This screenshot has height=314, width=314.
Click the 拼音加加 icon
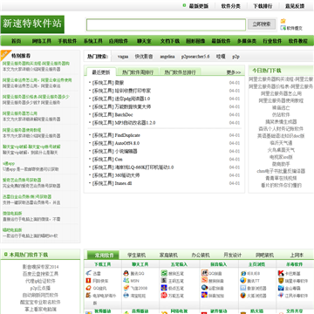[x=204, y=295]
